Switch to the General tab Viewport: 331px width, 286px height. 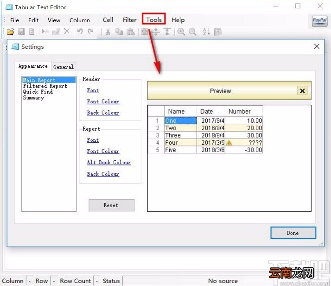click(x=64, y=67)
